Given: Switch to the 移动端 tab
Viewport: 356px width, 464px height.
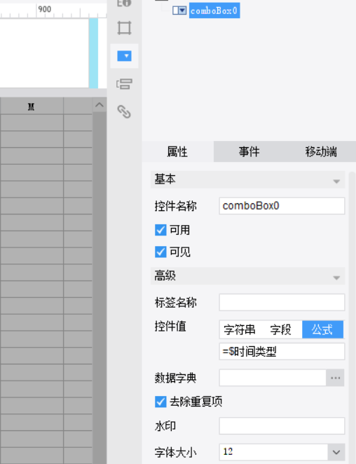Looking at the screenshot, I should 321,151.
